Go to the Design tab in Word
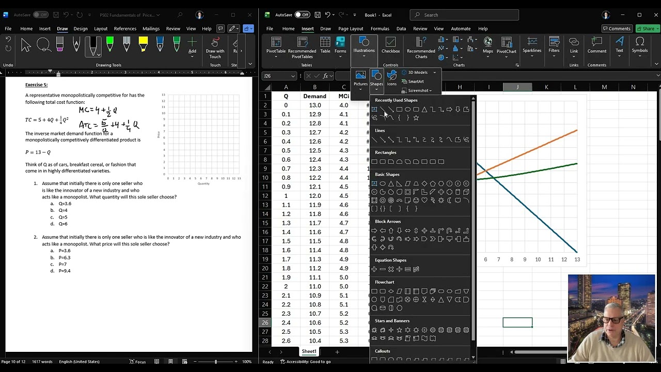Screen dimensions: 661x372 tap(81, 28)
